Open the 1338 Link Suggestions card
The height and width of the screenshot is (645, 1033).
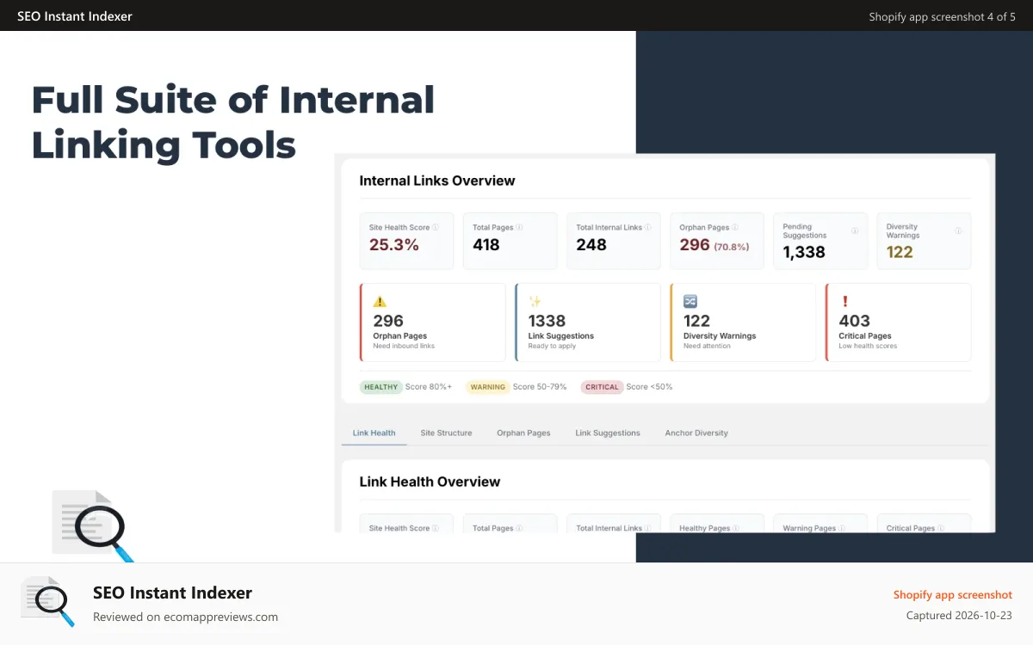click(x=588, y=322)
